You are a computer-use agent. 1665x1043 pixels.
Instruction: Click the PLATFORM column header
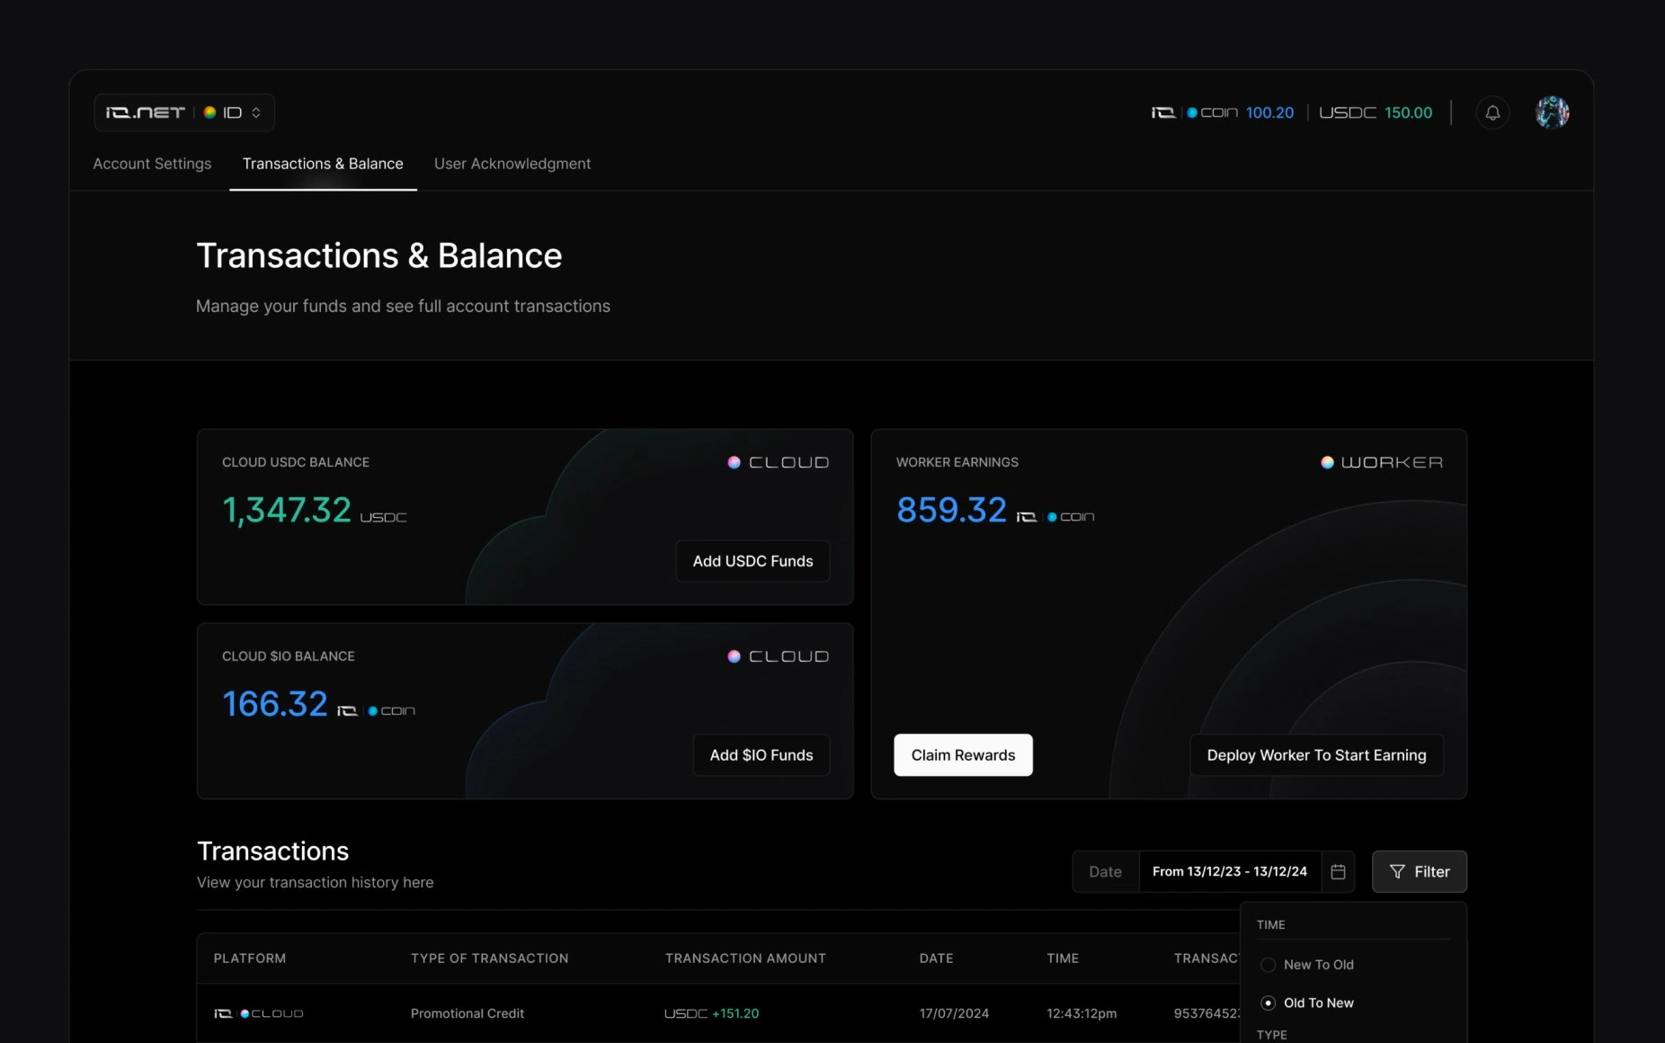point(250,958)
